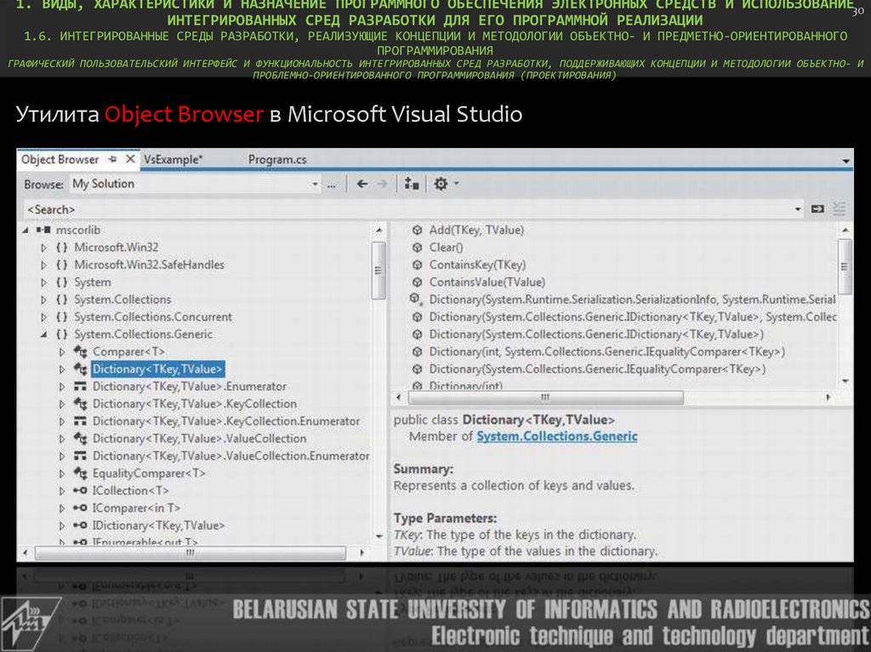Click the Add to References toolbar icon
The image size is (871, 652).
(412, 184)
